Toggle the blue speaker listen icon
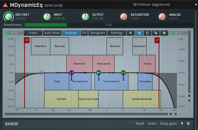198x130 pixels. pyautogui.click(x=139, y=33)
